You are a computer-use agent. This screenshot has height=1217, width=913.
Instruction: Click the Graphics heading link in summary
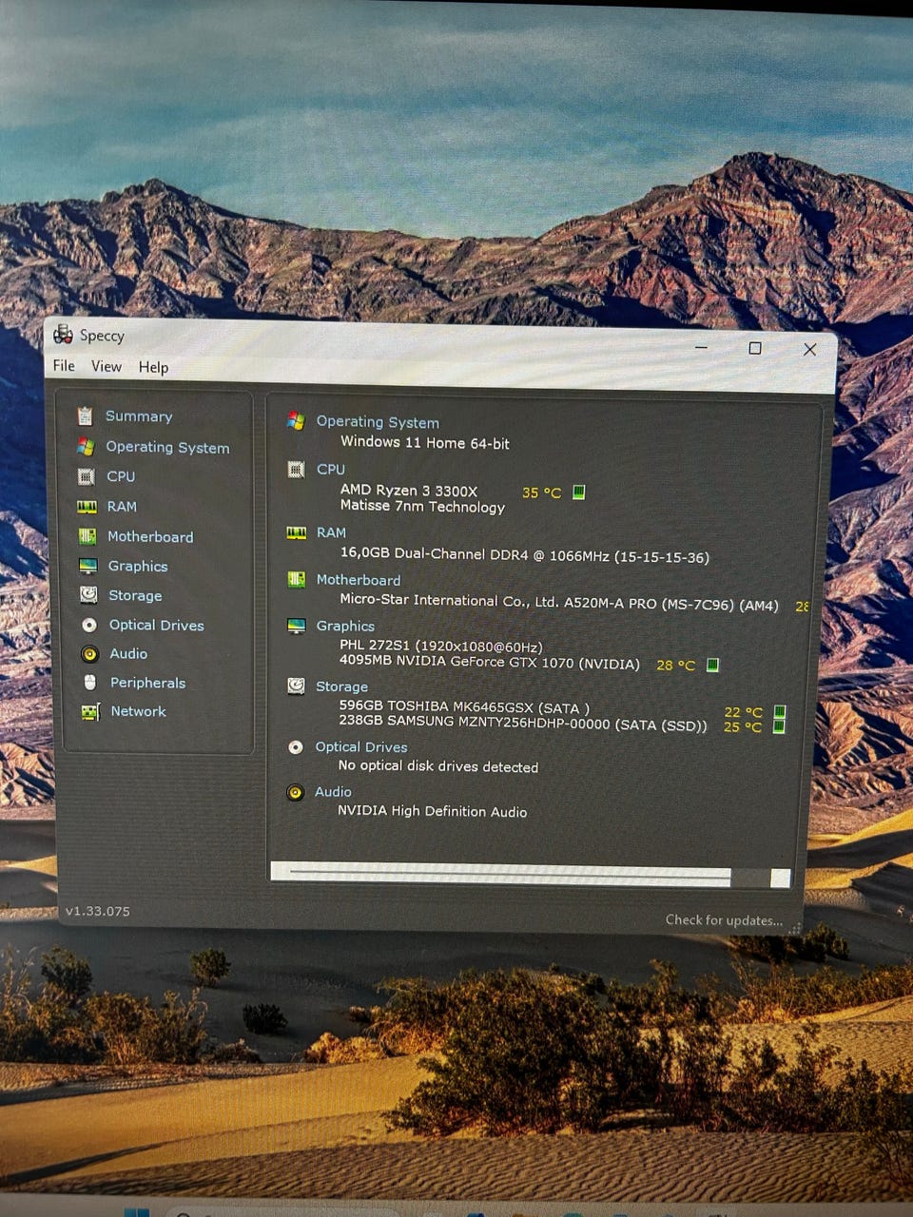pos(345,626)
